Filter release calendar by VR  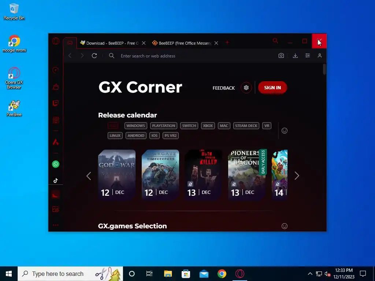[x=267, y=126]
